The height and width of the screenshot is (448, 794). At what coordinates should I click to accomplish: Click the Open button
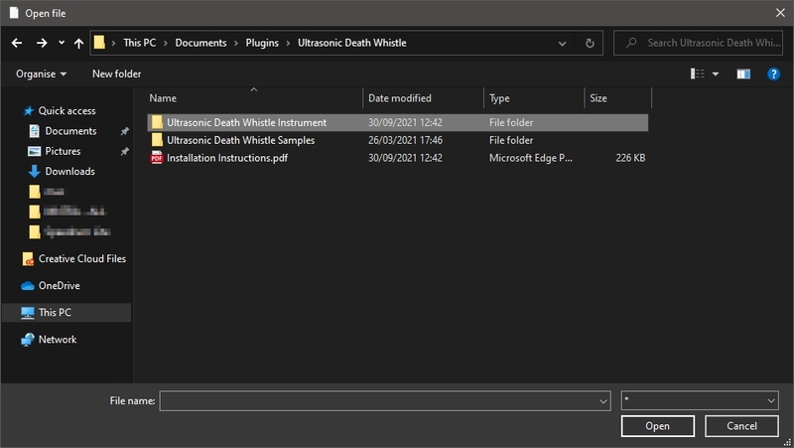tap(658, 425)
